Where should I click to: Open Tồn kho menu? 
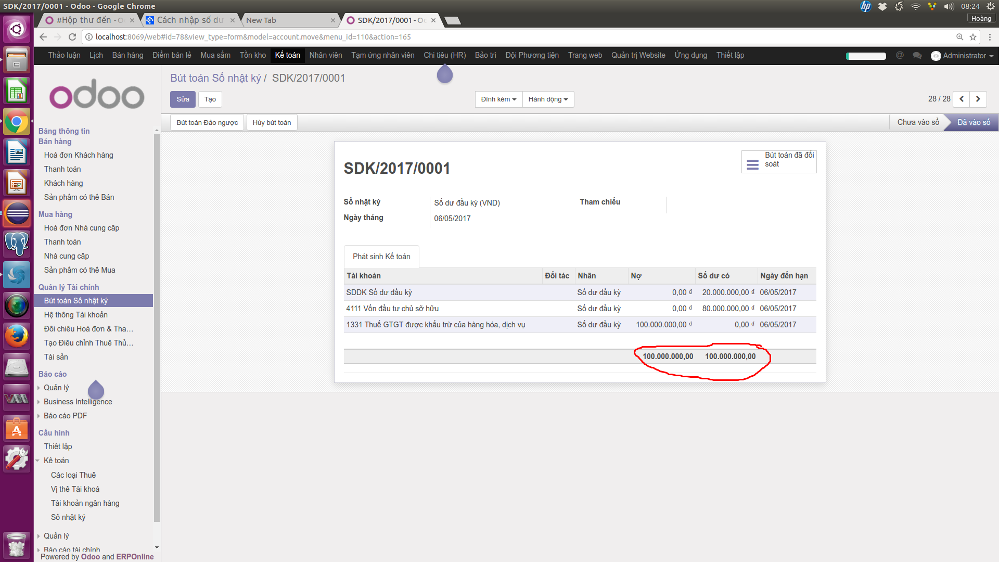pos(253,55)
